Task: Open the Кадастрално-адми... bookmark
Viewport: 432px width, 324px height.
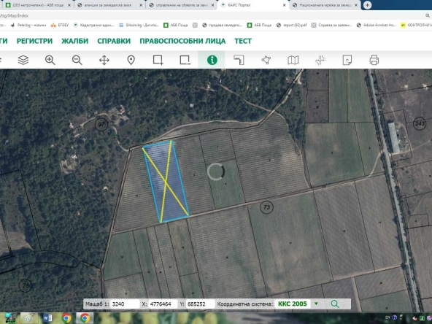Action: coord(93,25)
